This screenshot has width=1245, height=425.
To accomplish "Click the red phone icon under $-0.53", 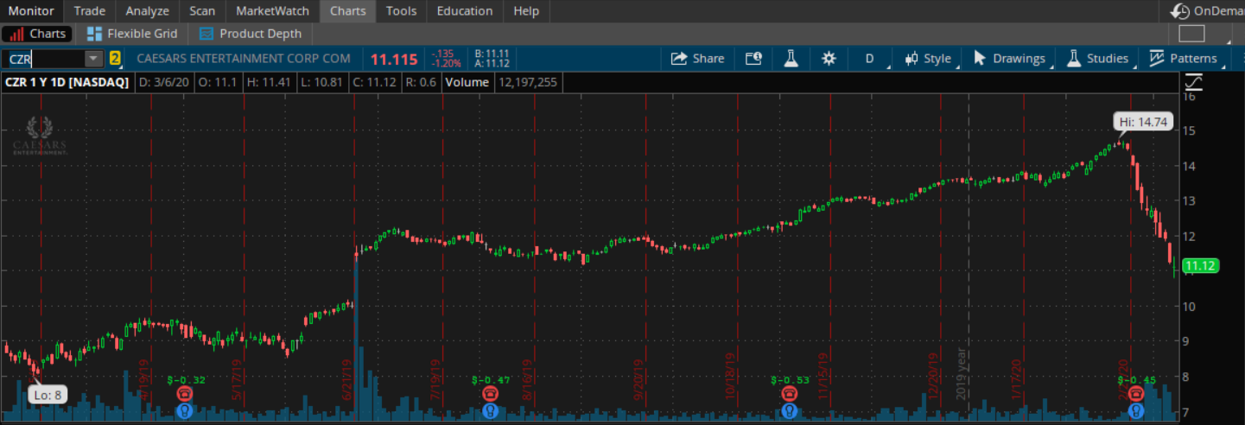I will click(788, 394).
